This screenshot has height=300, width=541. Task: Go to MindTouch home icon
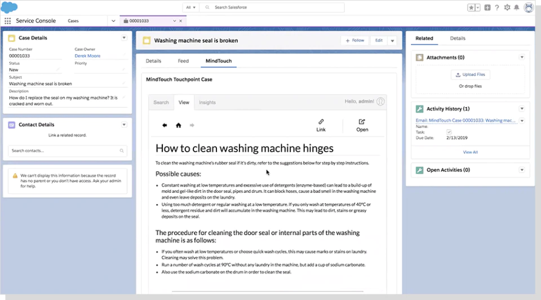coord(179,125)
